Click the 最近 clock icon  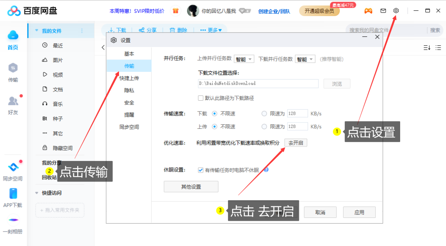(x=45, y=45)
